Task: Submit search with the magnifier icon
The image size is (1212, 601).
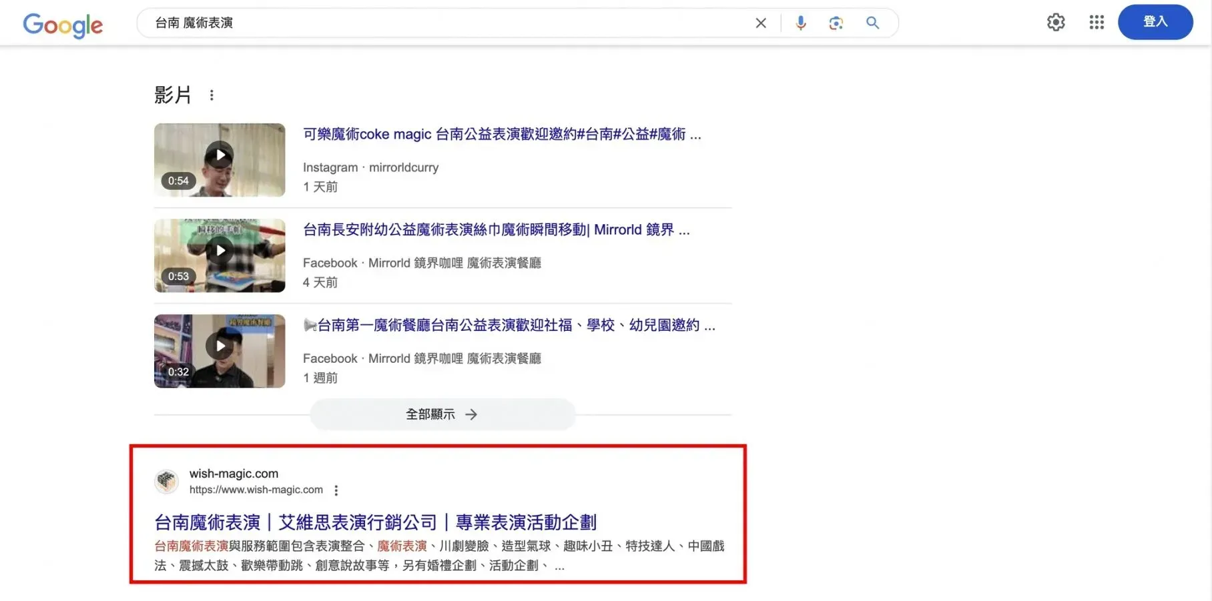Action: (x=872, y=23)
